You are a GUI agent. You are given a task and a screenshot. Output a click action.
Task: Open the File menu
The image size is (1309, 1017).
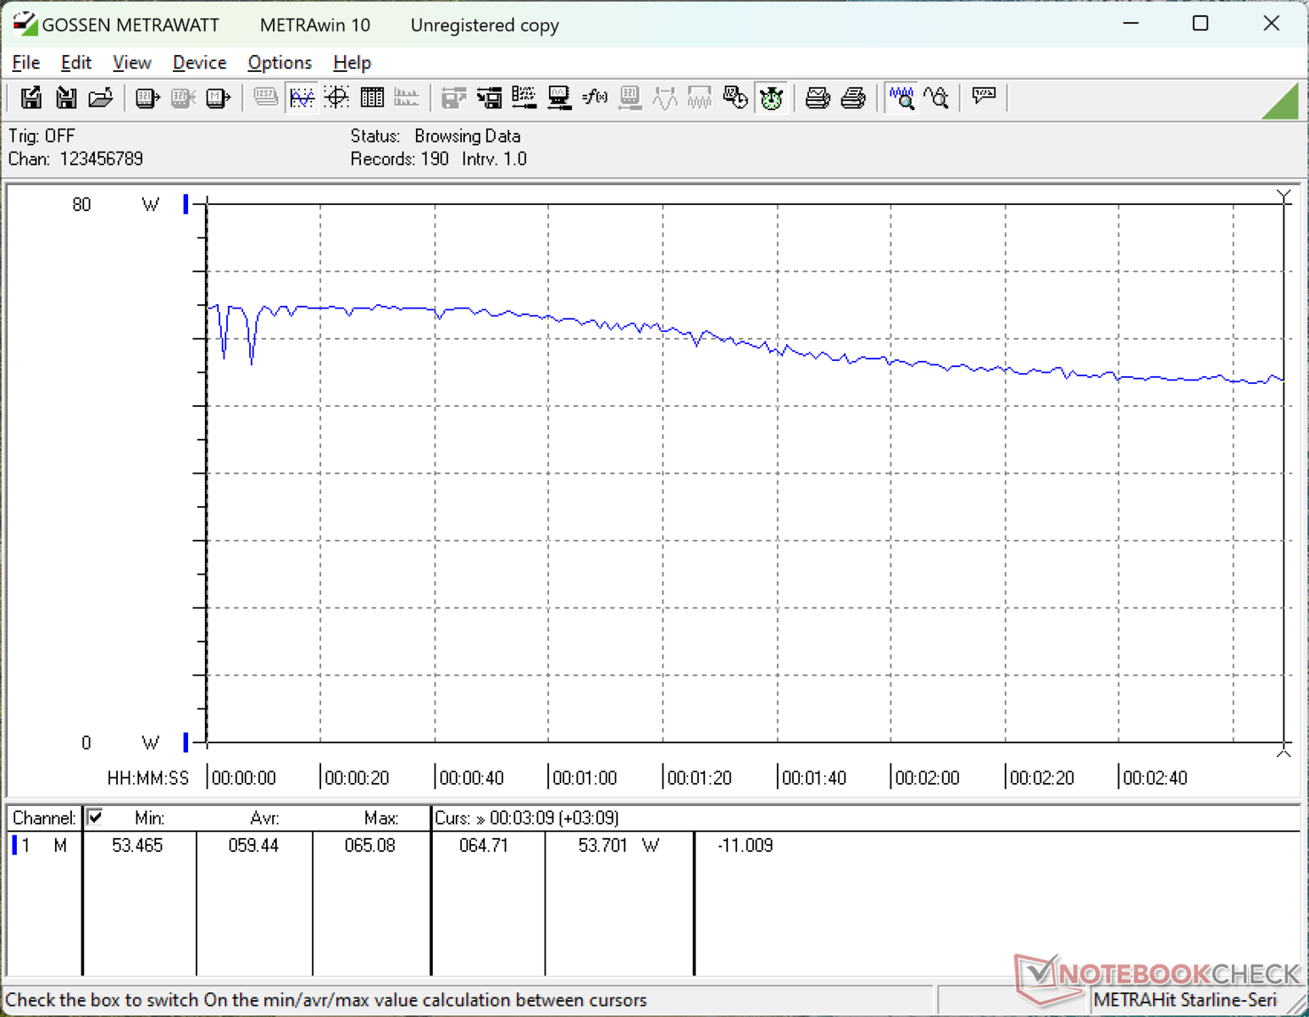click(25, 63)
